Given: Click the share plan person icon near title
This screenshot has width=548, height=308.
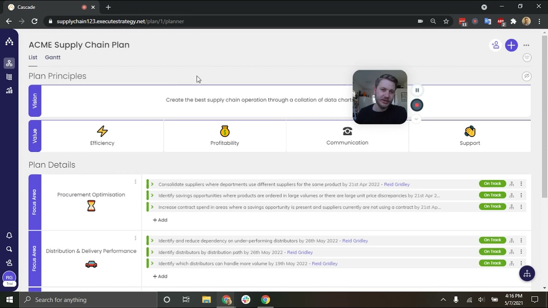Looking at the screenshot, I should 495,45.
